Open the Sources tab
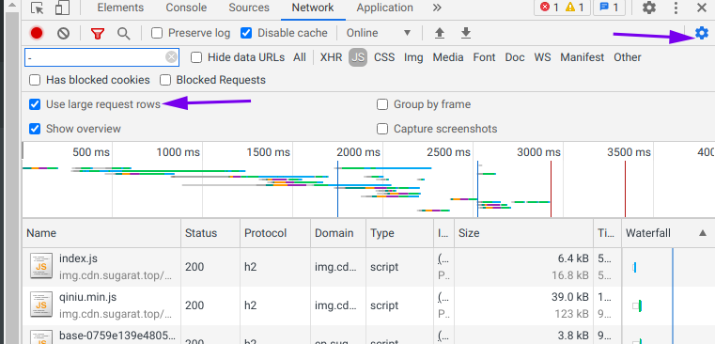This screenshot has height=344, width=715. (x=249, y=8)
